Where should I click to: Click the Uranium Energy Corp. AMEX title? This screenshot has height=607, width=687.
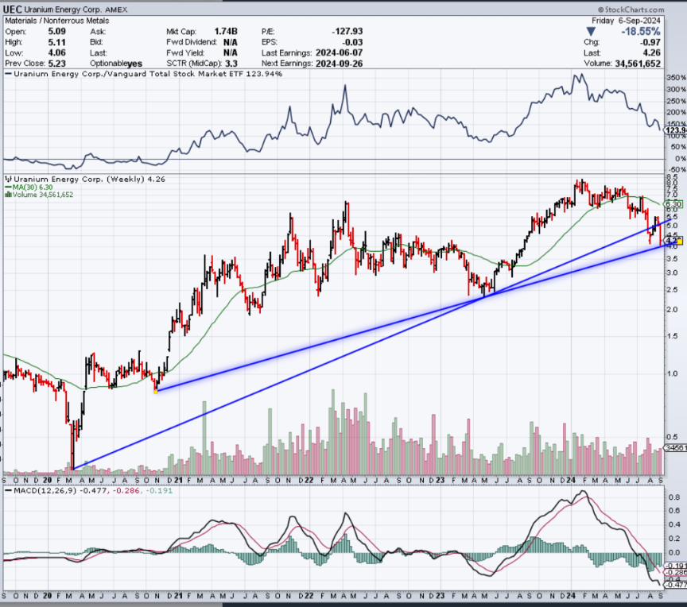tap(76, 10)
